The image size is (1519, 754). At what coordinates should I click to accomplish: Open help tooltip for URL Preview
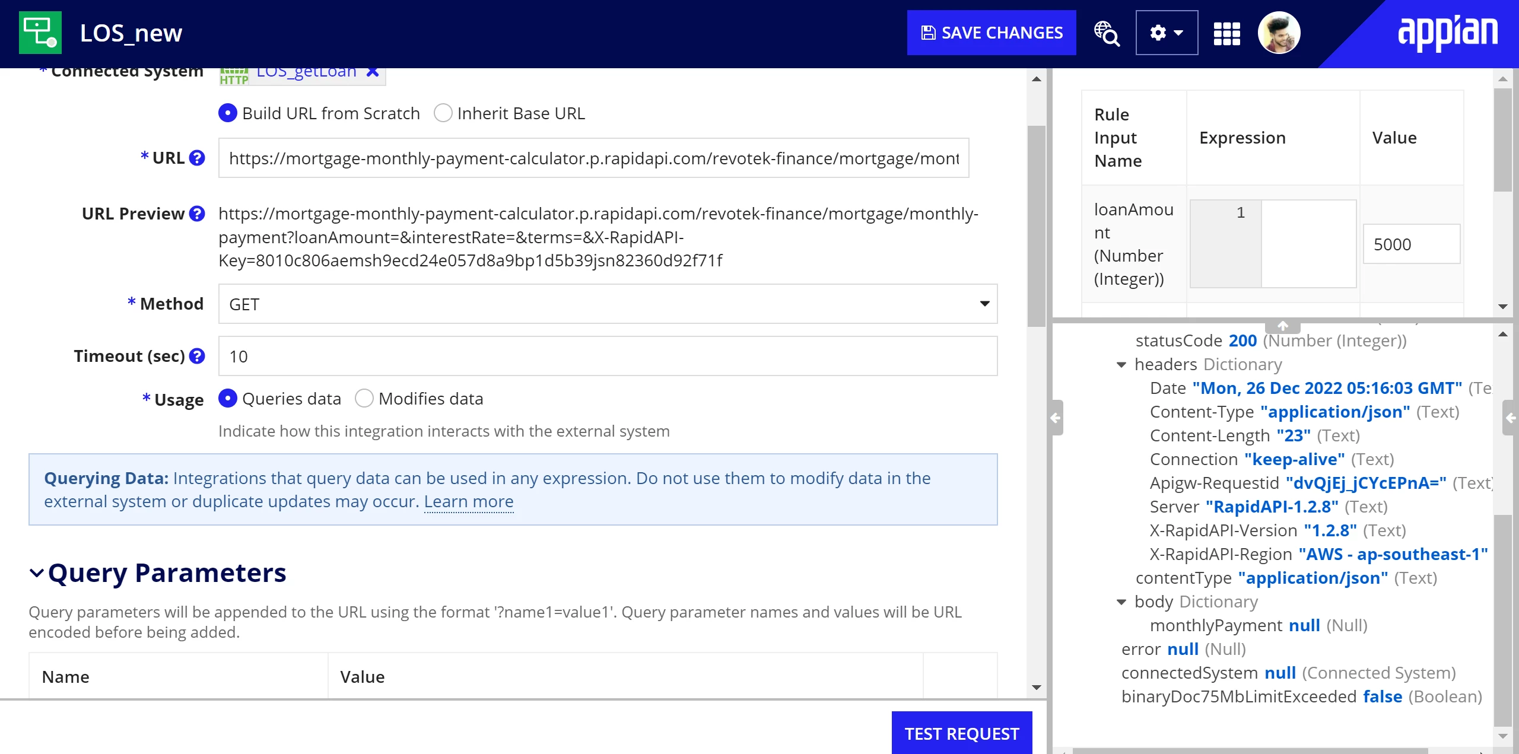(197, 214)
